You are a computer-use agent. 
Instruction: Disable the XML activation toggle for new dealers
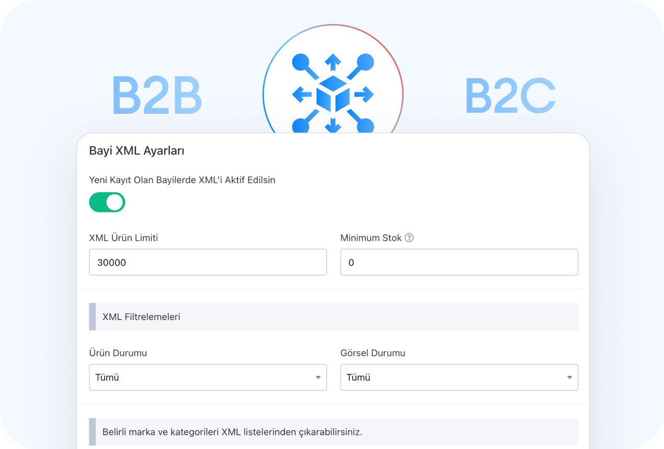tap(107, 202)
